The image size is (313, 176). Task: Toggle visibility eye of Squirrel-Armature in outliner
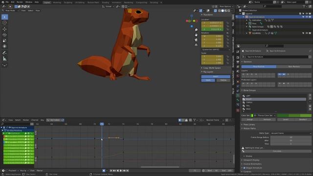(x=307, y=17)
